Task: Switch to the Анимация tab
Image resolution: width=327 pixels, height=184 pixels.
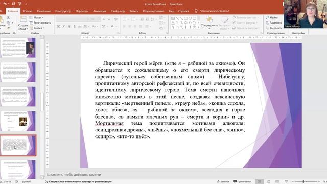Action: point(100,11)
